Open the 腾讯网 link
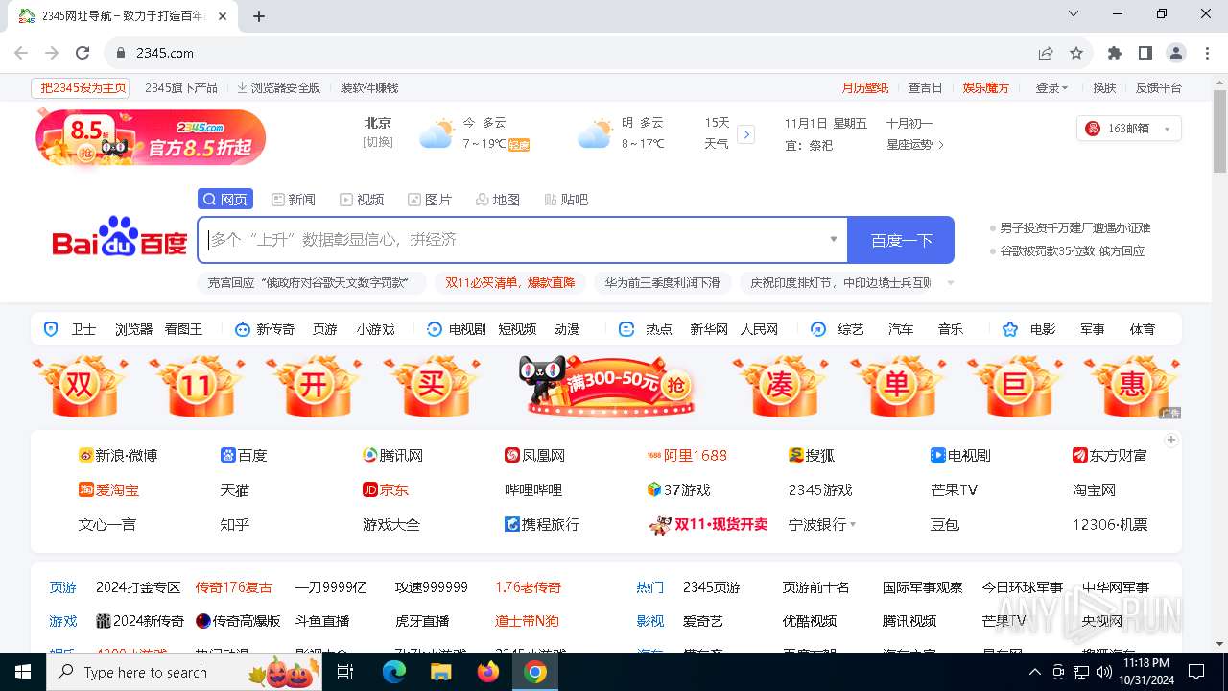 392,455
